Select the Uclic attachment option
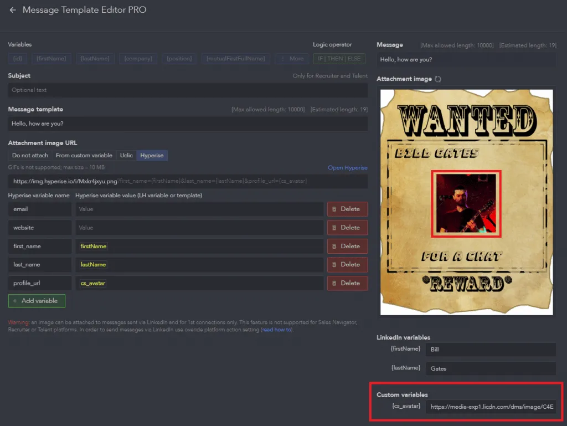Image resolution: width=567 pixels, height=426 pixels. tap(126, 156)
